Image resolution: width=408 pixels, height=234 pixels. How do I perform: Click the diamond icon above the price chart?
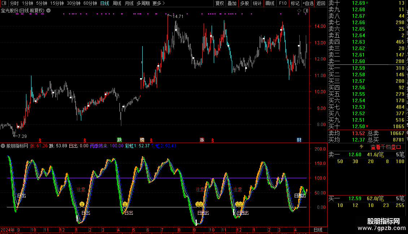299,11
